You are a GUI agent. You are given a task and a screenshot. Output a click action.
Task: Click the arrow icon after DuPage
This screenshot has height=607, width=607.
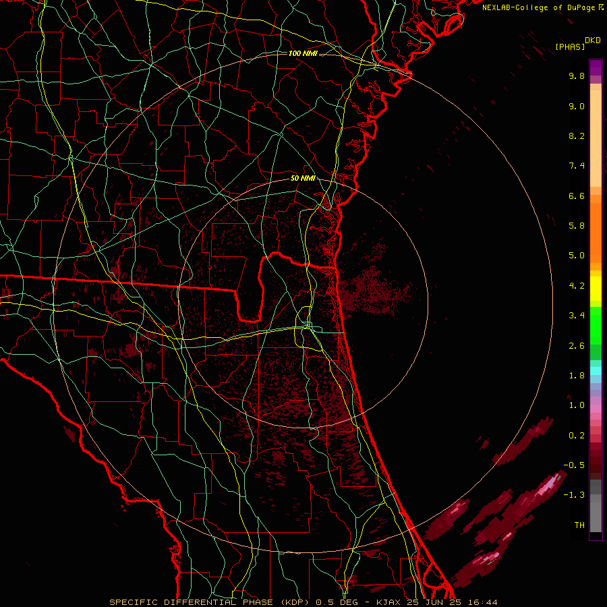pos(601,7)
